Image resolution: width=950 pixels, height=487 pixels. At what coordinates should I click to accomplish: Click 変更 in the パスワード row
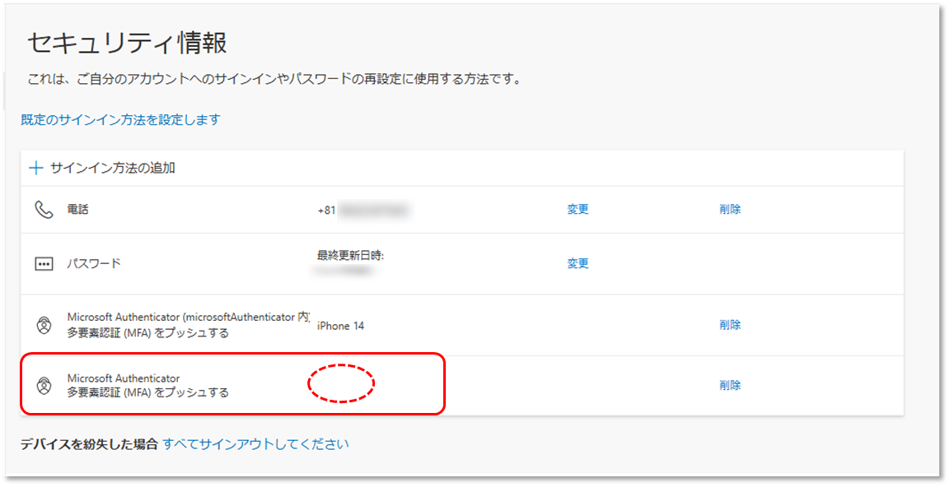tap(578, 264)
